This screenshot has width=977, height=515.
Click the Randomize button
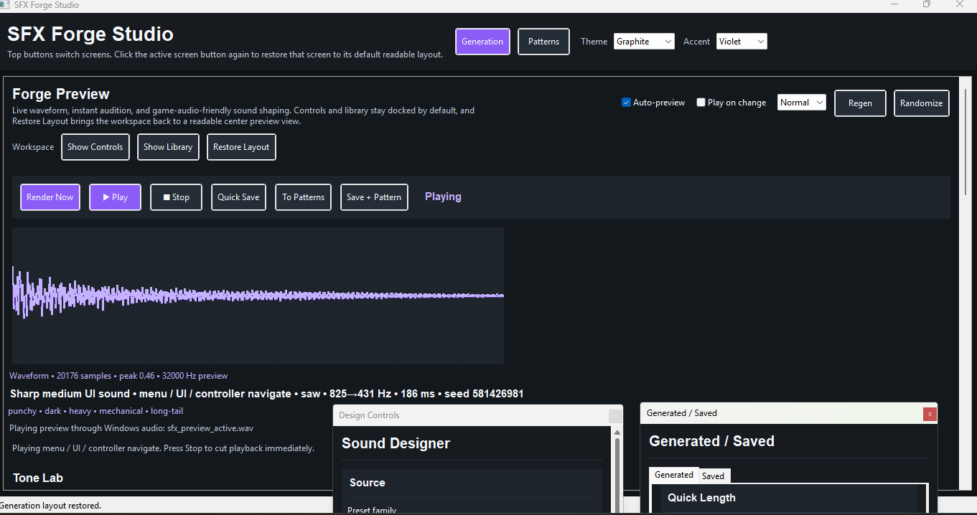pyautogui.click(x=921, y=103)
